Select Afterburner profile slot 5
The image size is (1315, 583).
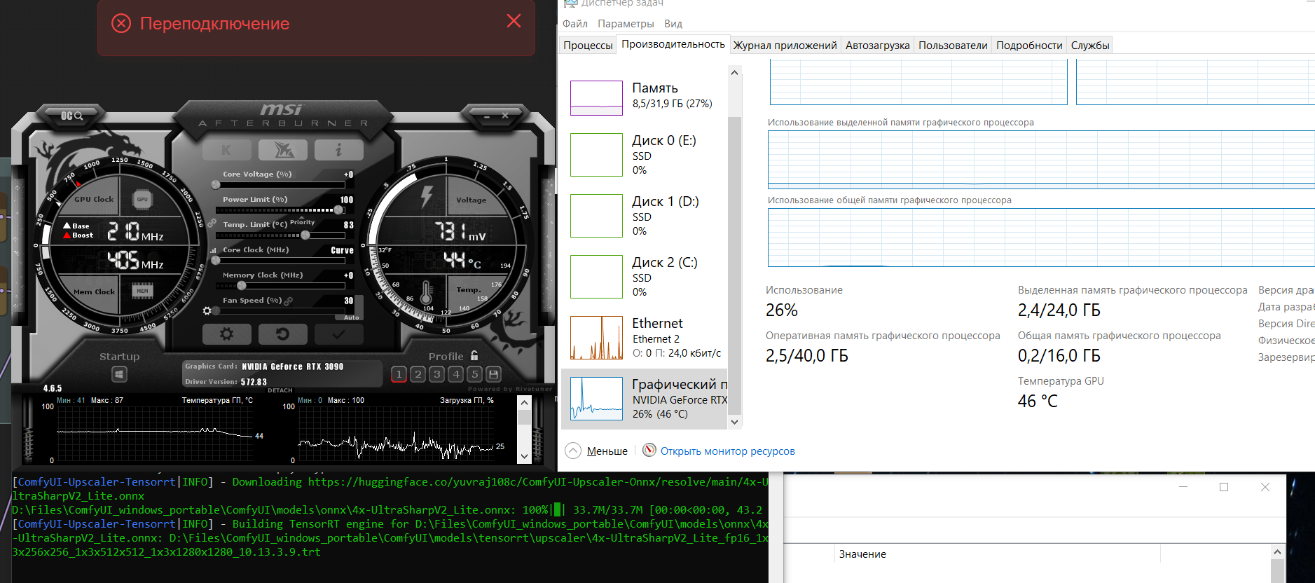click(x=474, y=374)
